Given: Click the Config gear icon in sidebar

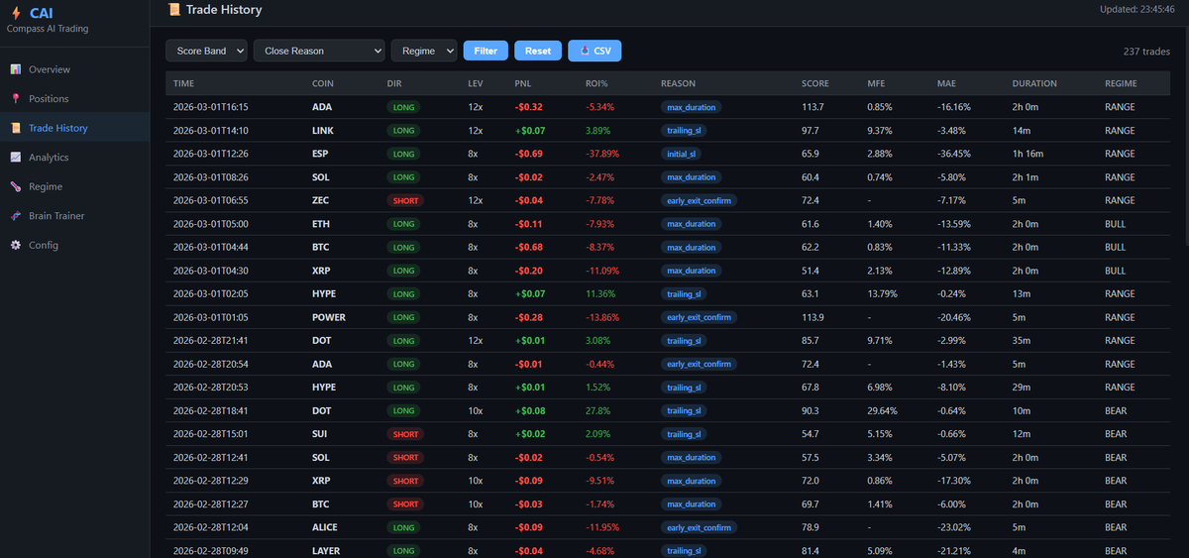Looking at the screenshot, I should (x=16, y=245).
